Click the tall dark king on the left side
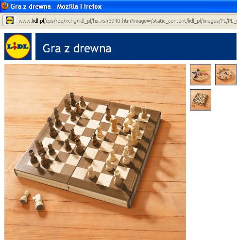This screenshot has height=240, width=237. pos(51,127)
